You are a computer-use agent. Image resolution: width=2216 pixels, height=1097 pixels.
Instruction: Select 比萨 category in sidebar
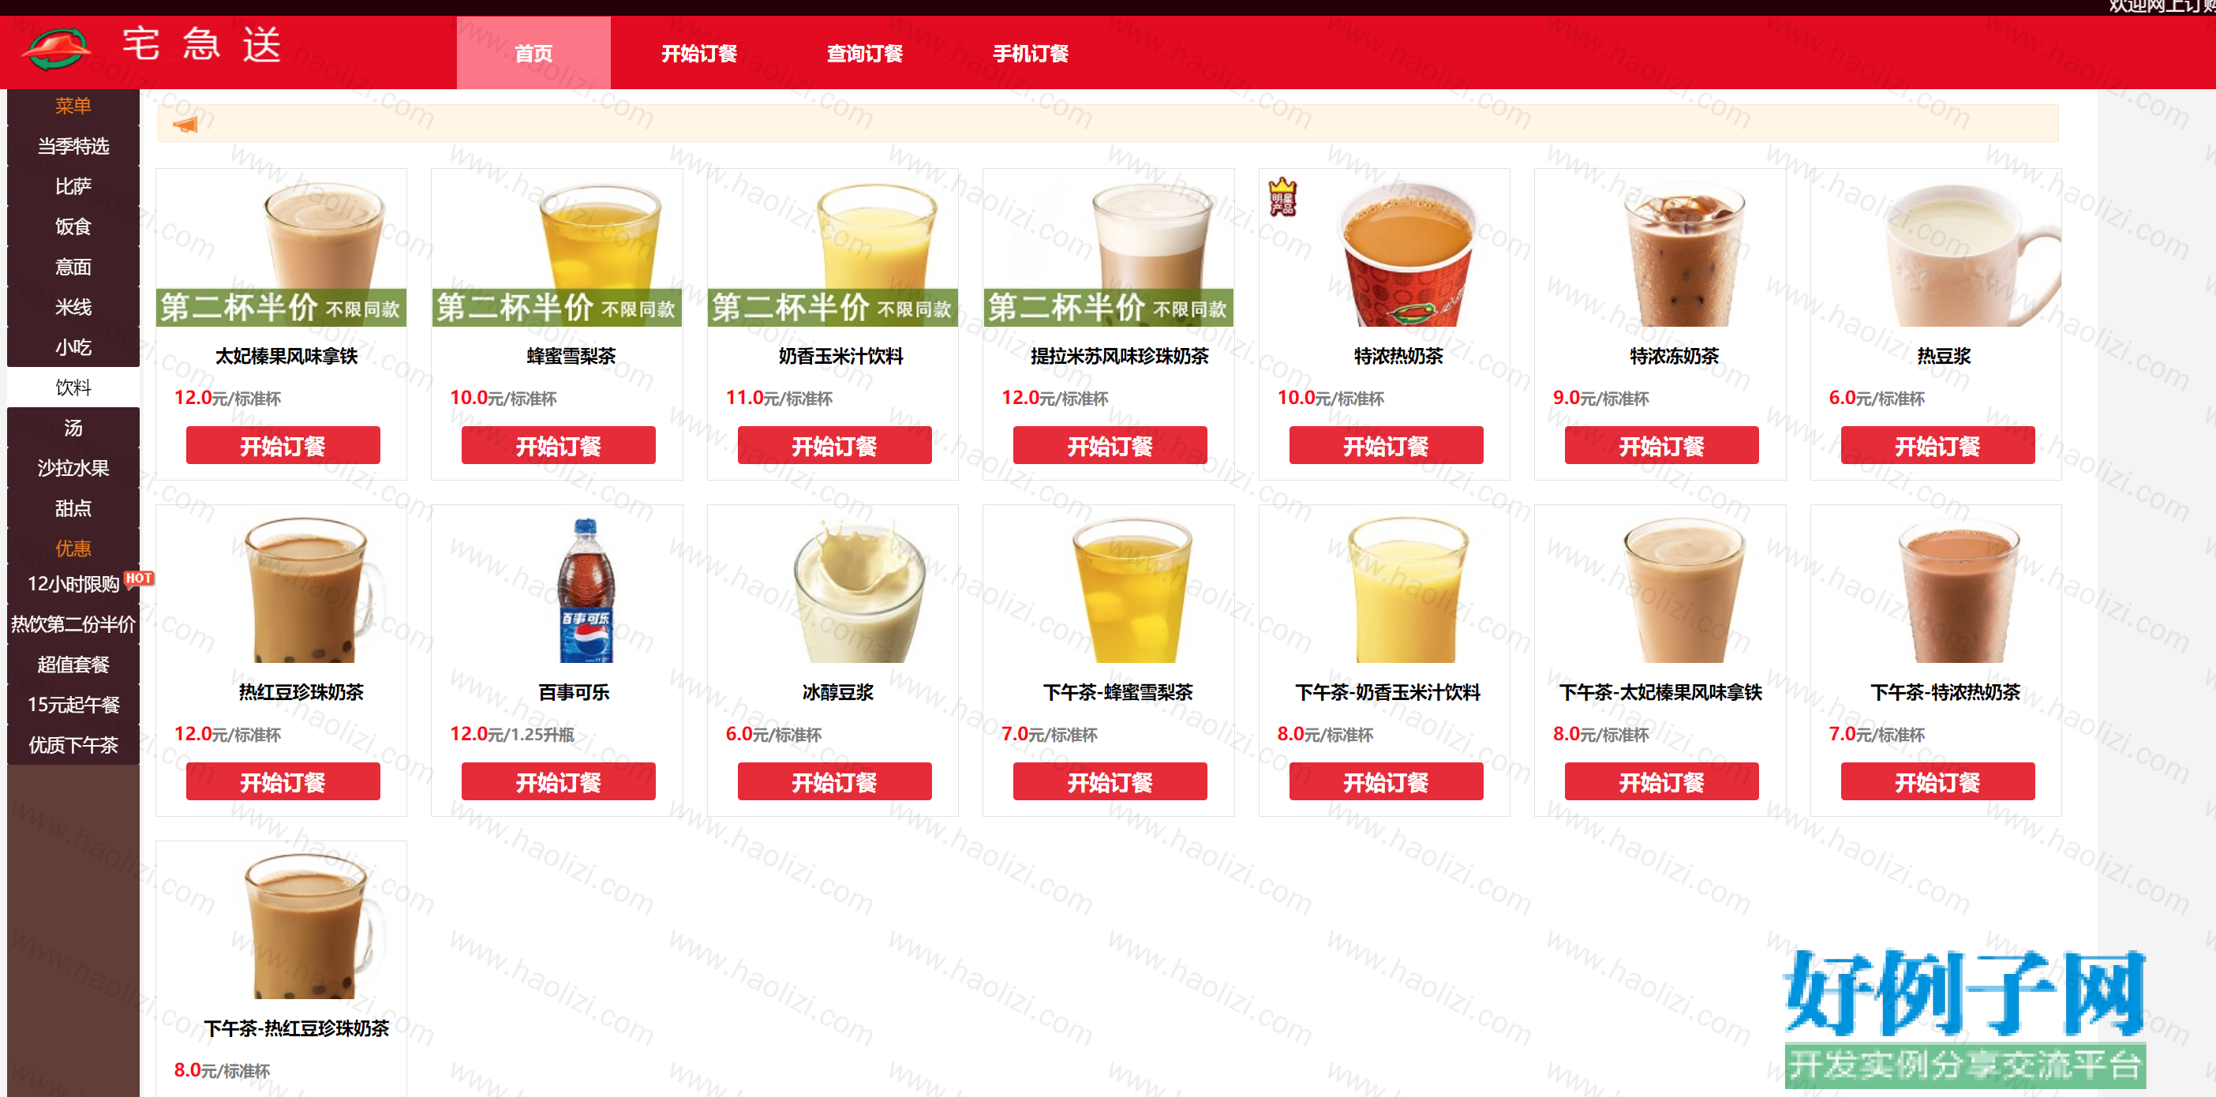pyautogui.click(x=73, y=187)
